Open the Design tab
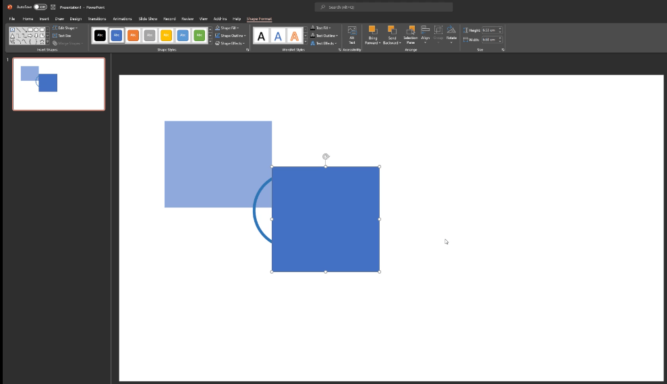This screenshot has height=384, width=667. (x=76, y=19)
